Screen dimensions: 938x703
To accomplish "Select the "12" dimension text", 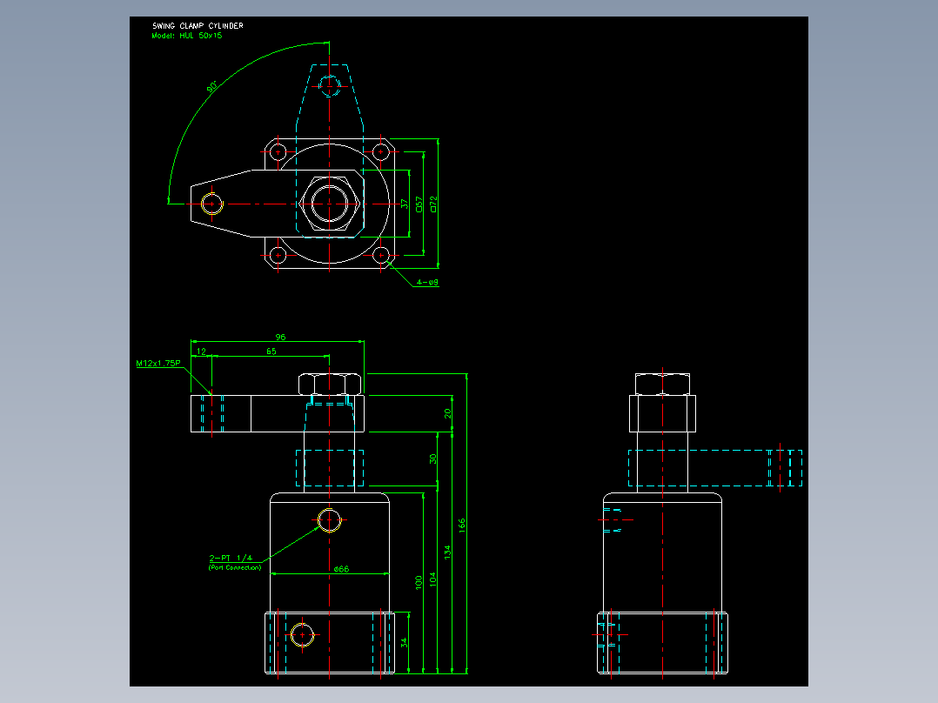I will click(201, 351).
